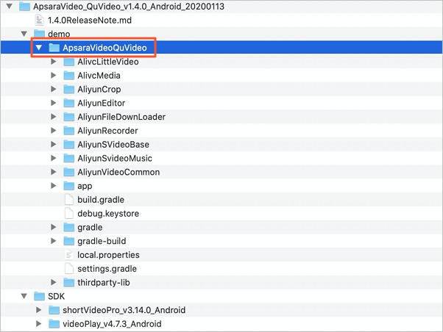Screen dimensions: 443x332
Task: Select the build.gradle file name
Action: (101, 200)
